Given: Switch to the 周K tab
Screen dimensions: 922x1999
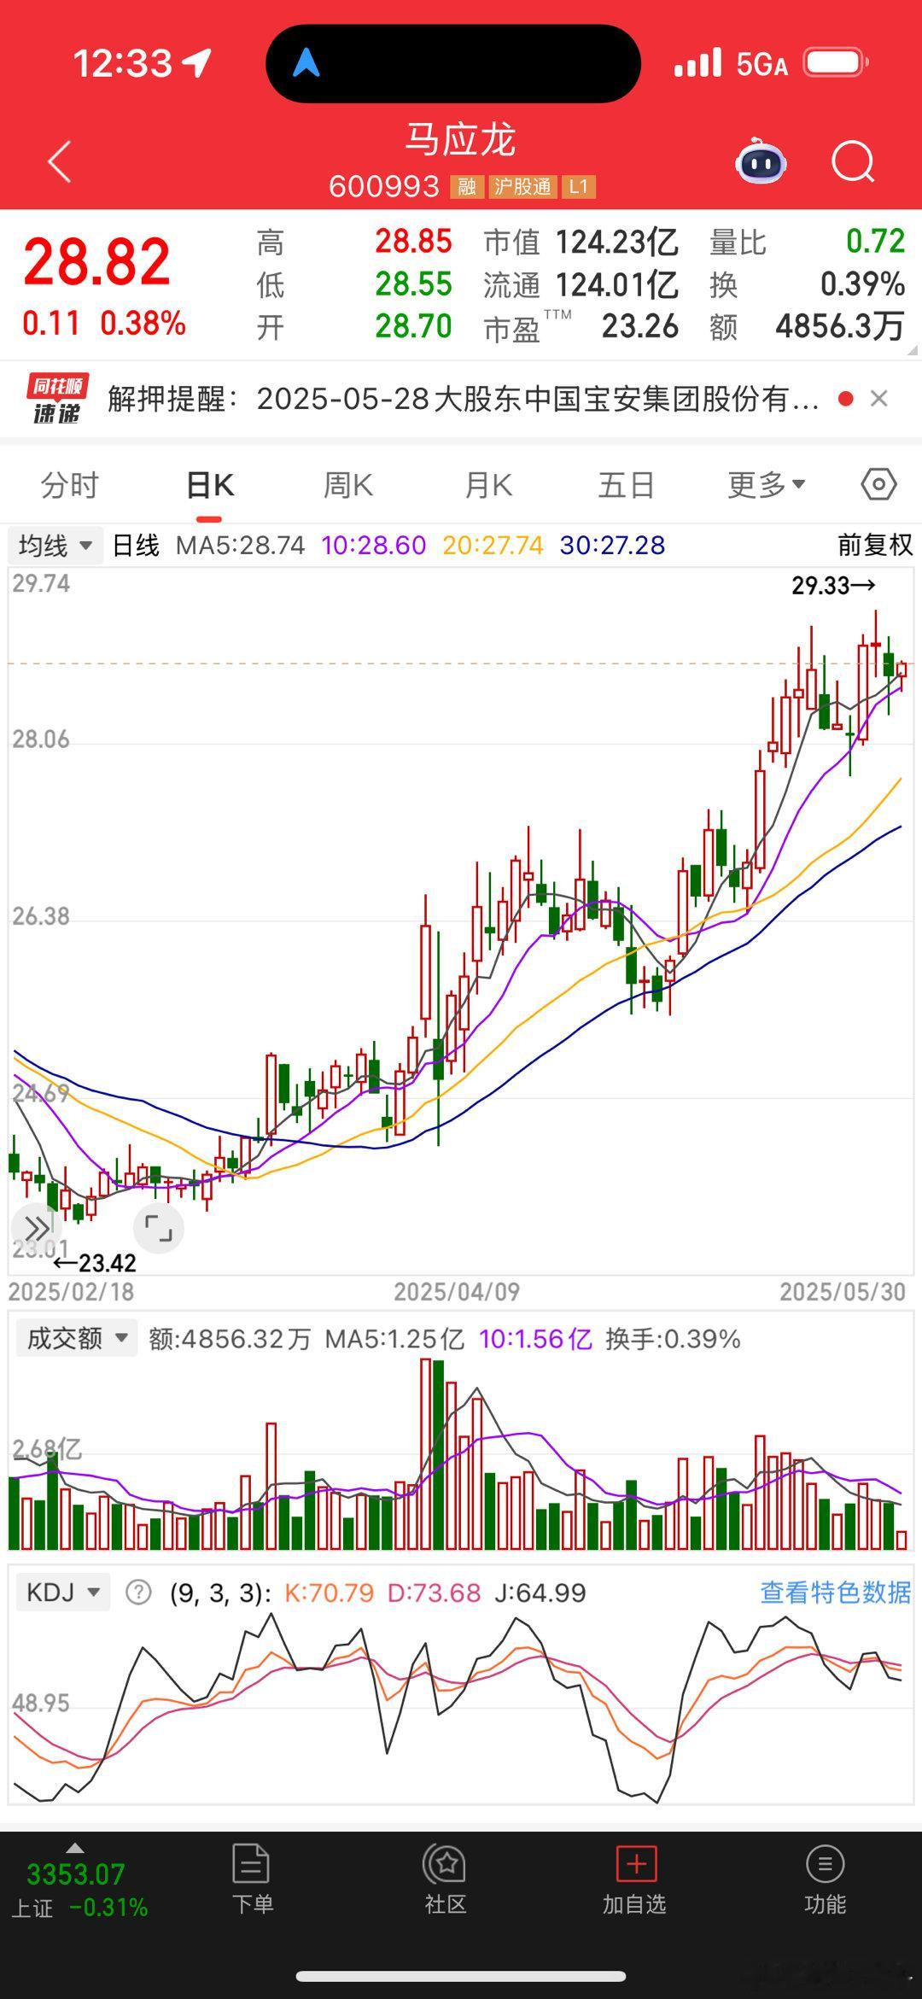Looking at the screenshot, I should (348, 485).
